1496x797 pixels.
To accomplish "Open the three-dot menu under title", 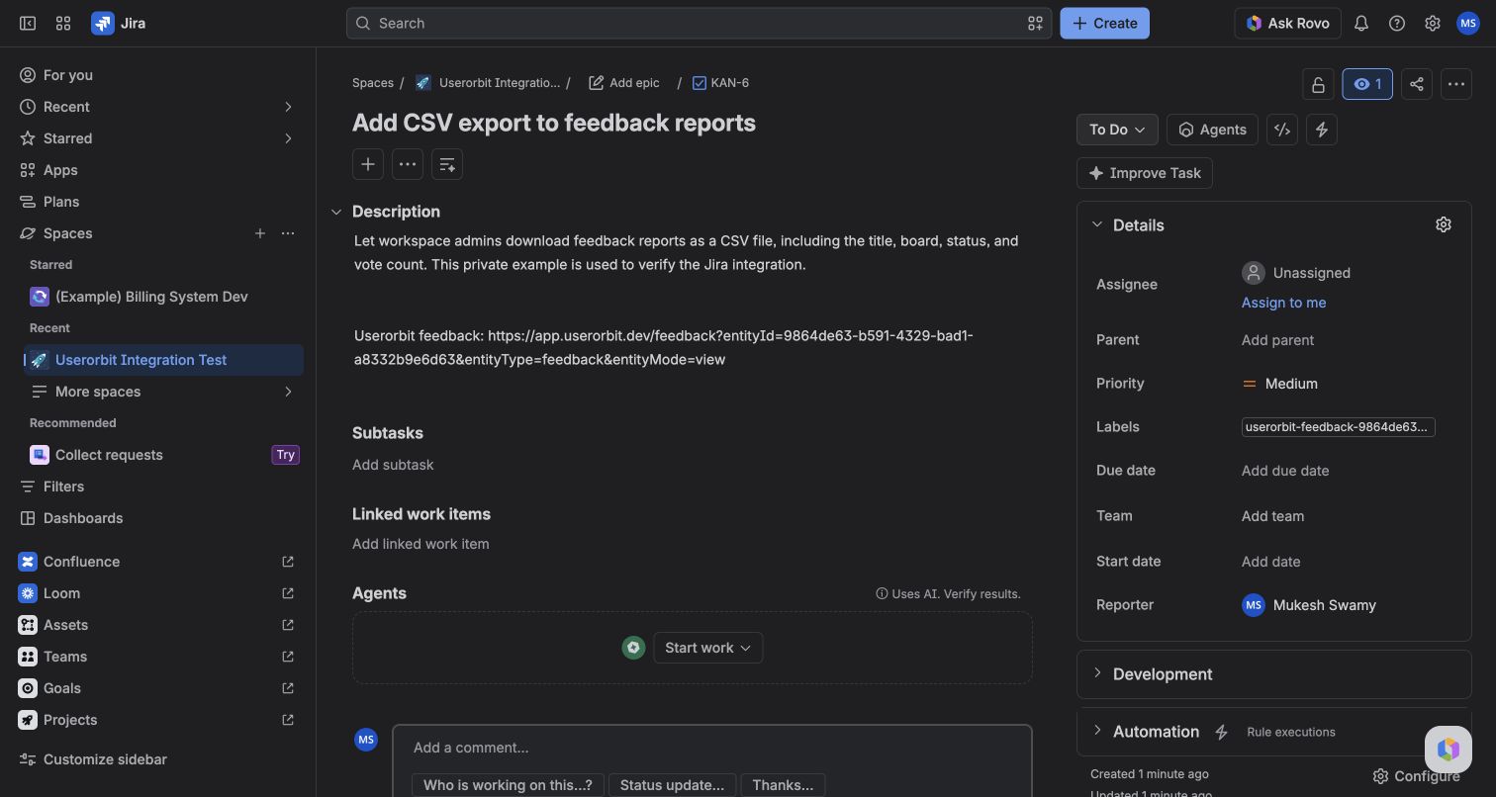I will pos(408,164).
